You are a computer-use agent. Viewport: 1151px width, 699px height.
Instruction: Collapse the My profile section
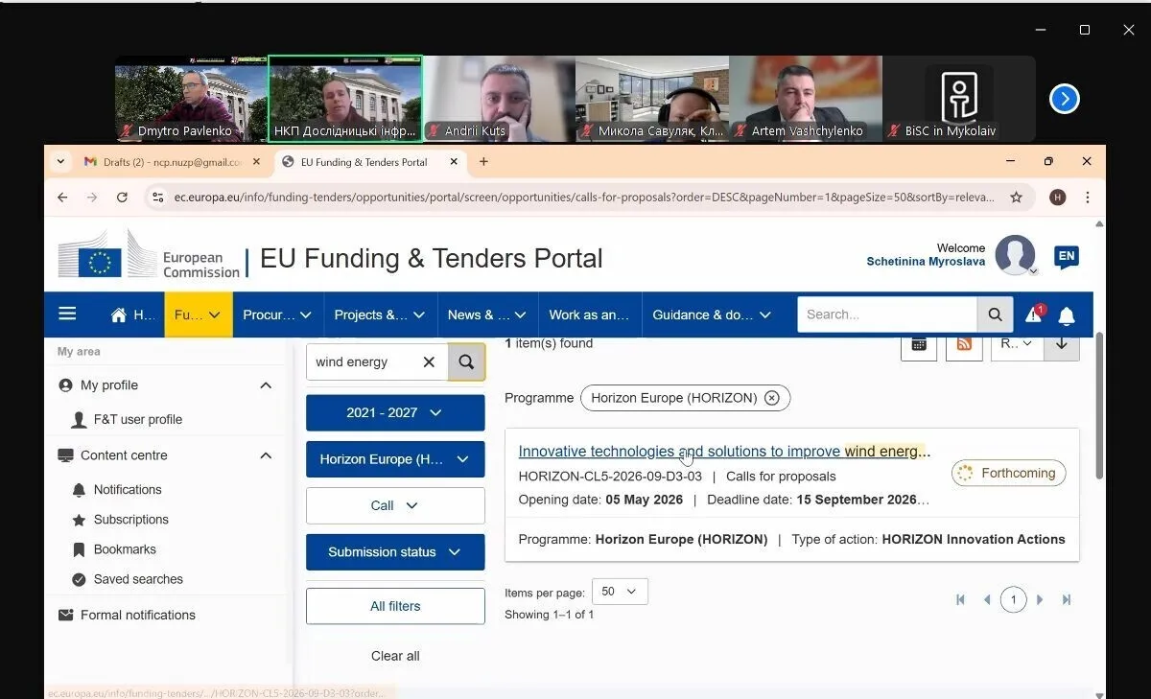click(266, 385)
